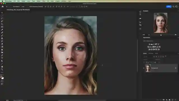Enable Show Transform Controls checkbox
Screen dimensions: 179x101
click(29, 6)
